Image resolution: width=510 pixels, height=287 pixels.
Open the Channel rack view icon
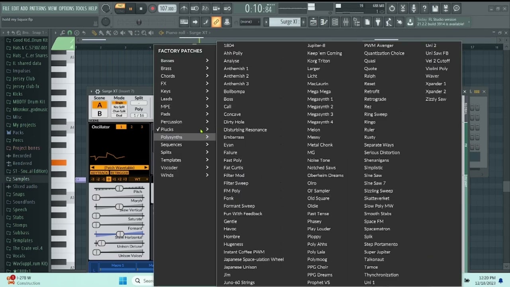pos(335,22)
